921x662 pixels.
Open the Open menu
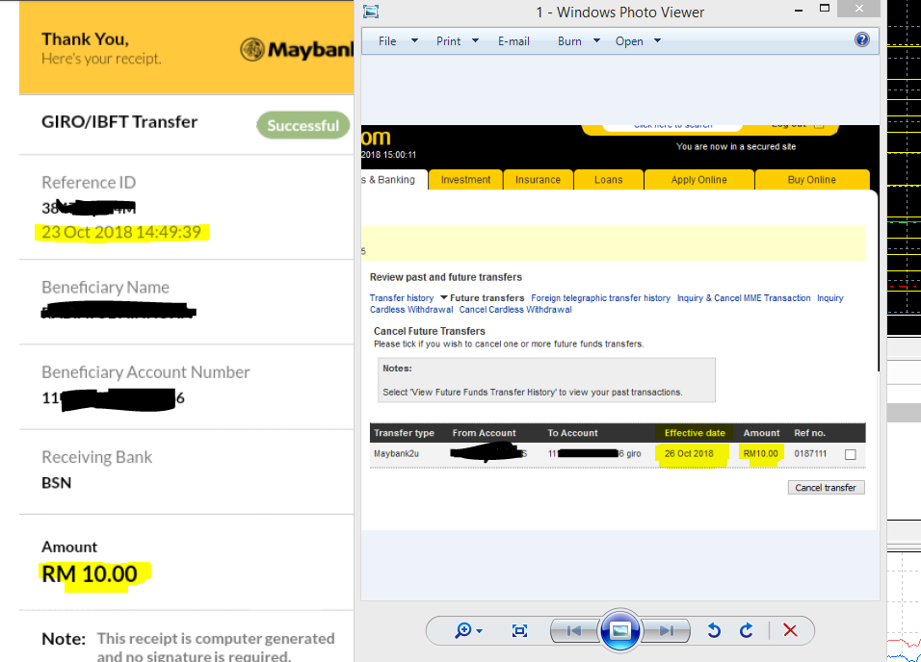point(629,41)
